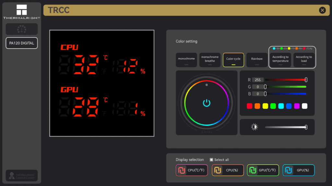
Task: Click the power icon in color wheel
Action: pyautogui.click(x=207, y=103)
